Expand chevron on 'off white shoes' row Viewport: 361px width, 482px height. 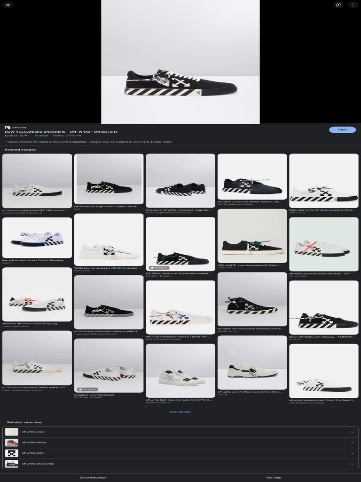coord(352,442)
